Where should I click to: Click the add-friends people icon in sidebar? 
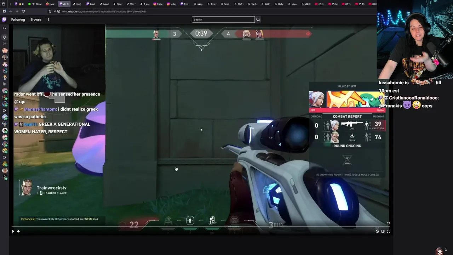4,84
